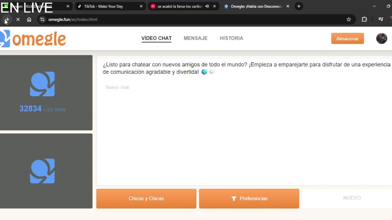Select the VÍDEO CHAT tab

[x=156, y=38]
